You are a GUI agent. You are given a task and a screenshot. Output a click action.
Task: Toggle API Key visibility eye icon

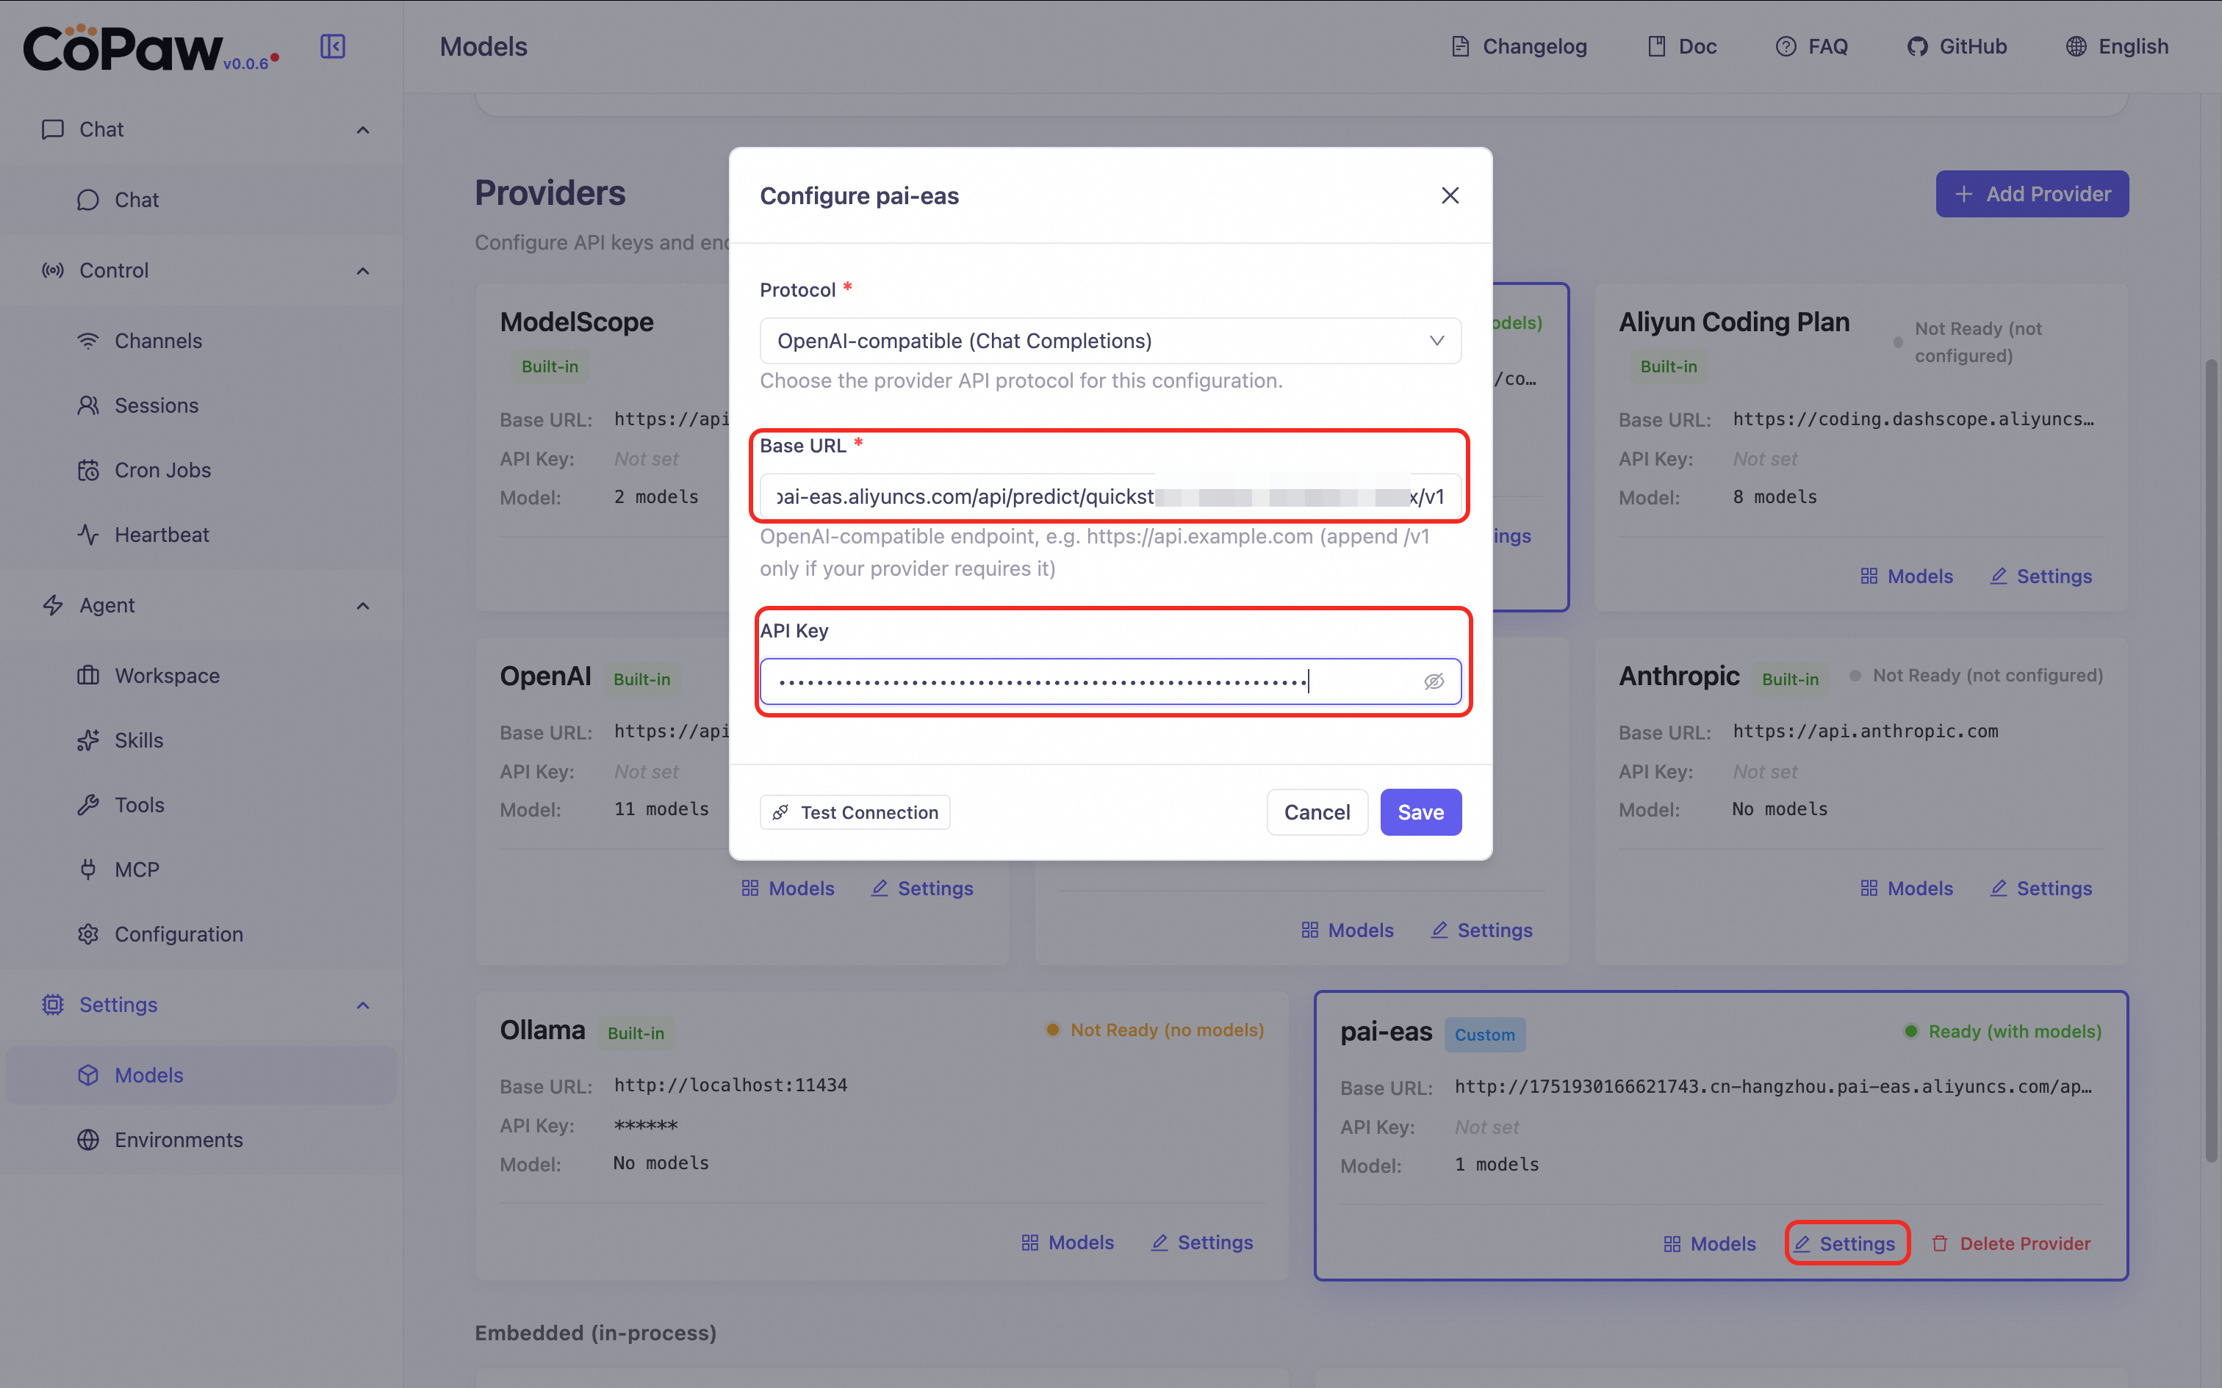1434,682
